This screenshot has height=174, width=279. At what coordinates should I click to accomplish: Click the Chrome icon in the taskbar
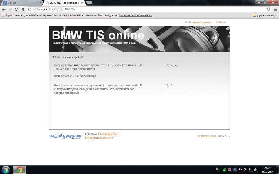[19, 170]
